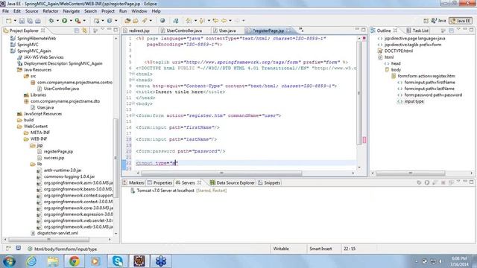Viewport: 477px width, 268px height.
Task: Minimize the Project Explorer view
Action: tap(110, 30)
